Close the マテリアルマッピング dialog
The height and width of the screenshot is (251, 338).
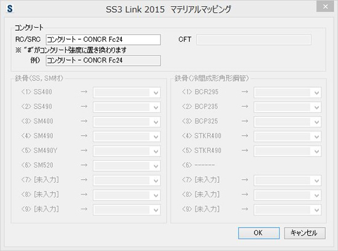click(325, 7)
